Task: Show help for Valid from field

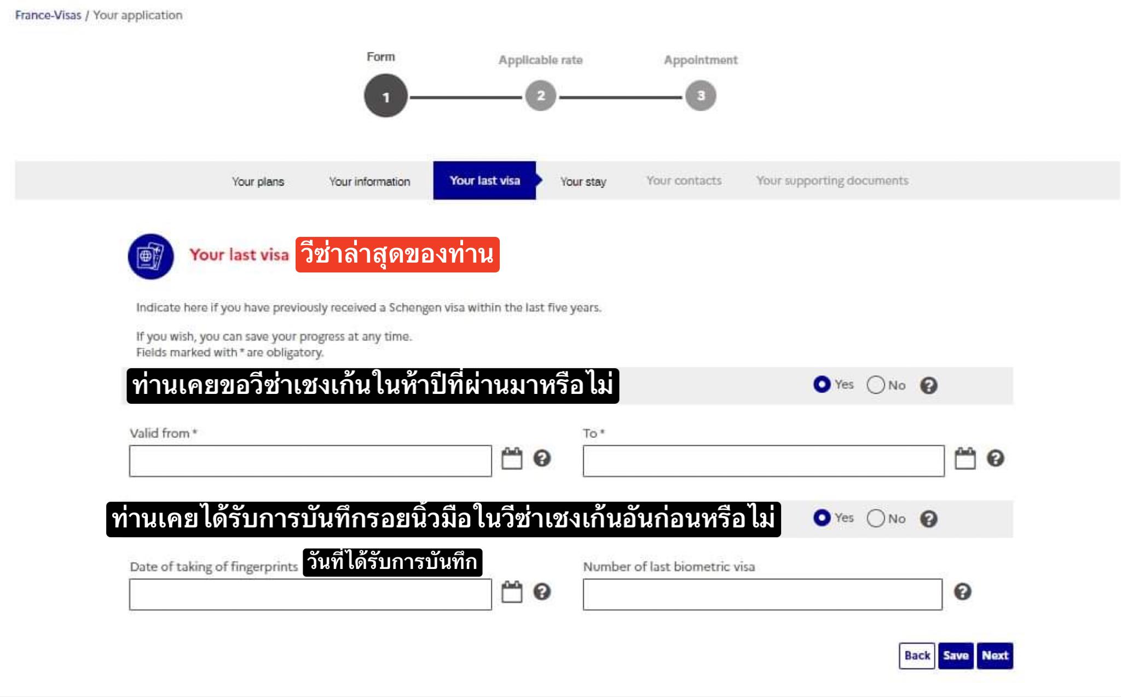Action: (x=542, y=458)
